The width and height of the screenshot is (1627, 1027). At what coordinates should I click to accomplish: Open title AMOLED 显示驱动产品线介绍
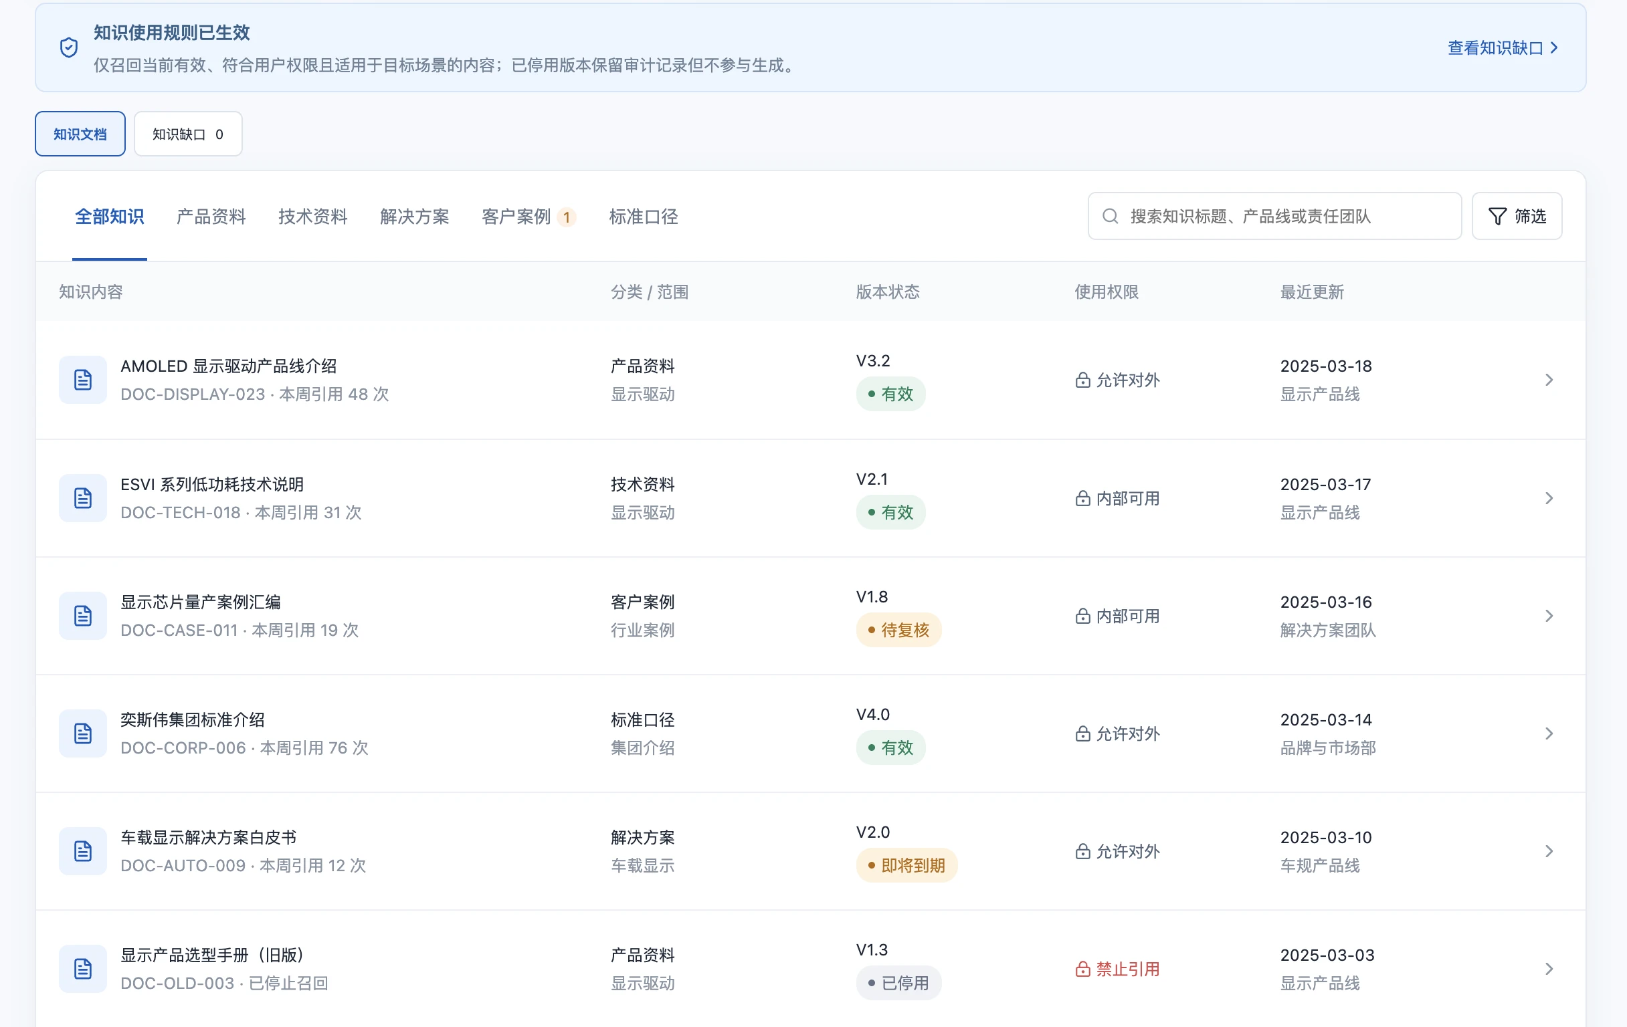coord(228,366)
